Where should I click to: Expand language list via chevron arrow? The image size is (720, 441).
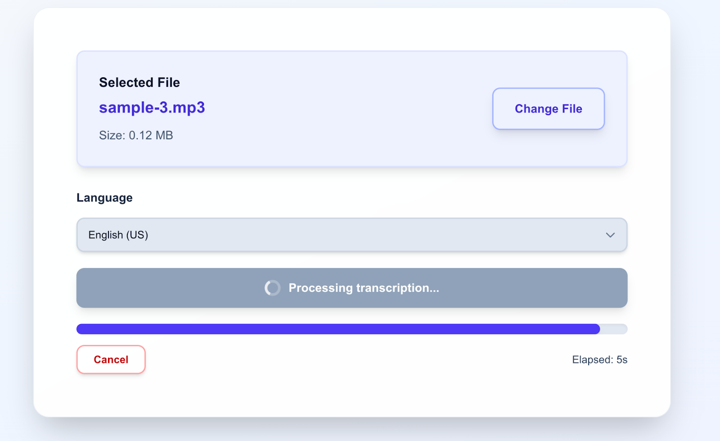pyautogui.click(x=610, y=235)
